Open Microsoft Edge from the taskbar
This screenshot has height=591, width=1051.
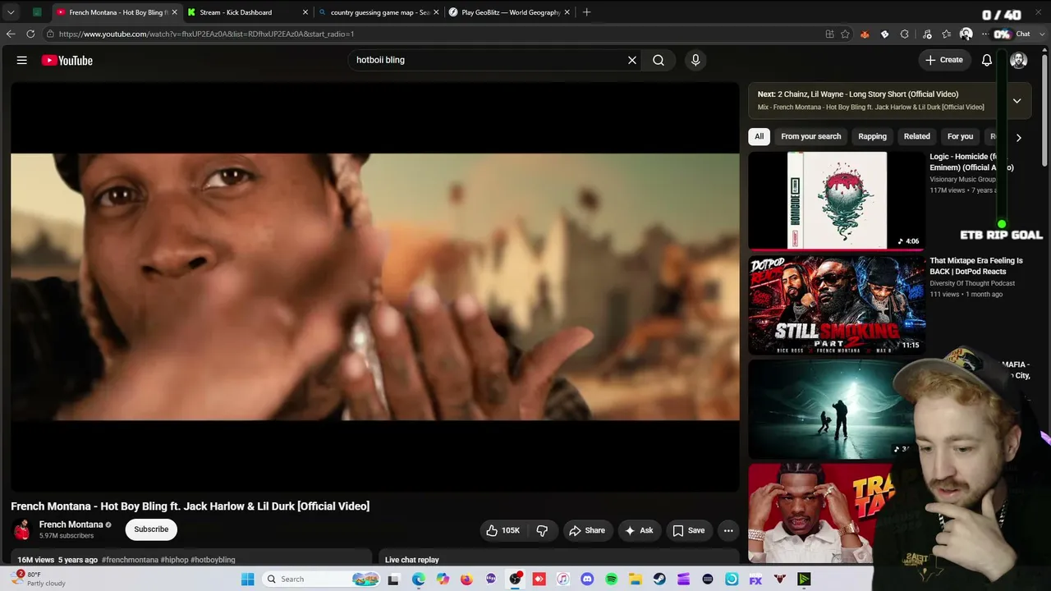point(418,579)
